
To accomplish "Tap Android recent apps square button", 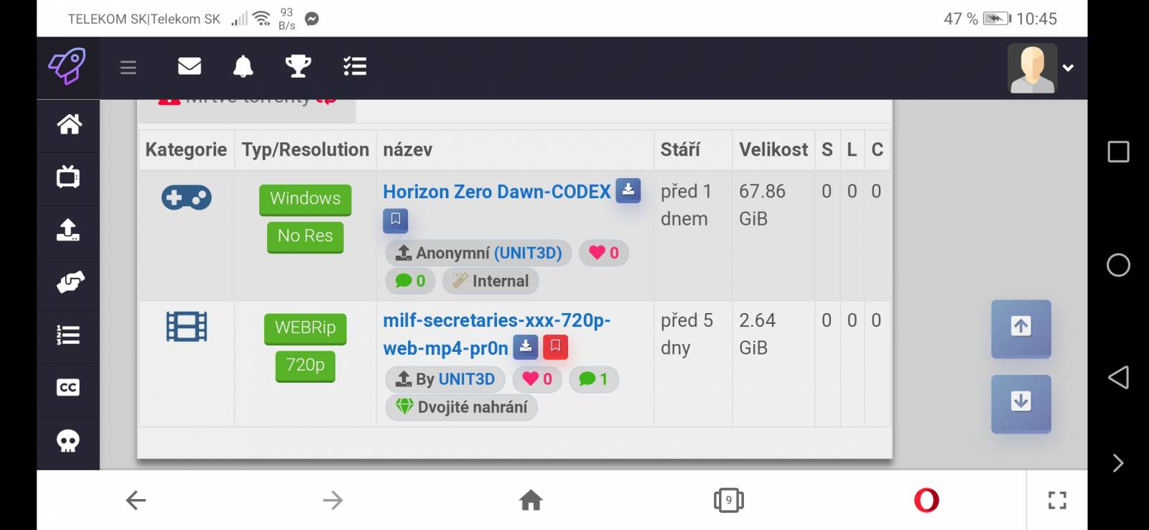I will (x=1118, y=152).
